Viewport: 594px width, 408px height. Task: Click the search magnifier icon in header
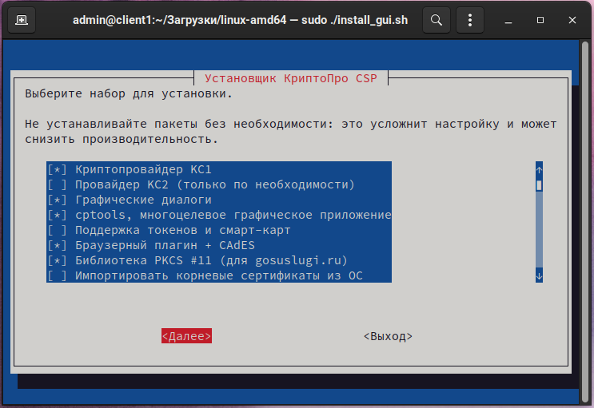pos(437,20)
